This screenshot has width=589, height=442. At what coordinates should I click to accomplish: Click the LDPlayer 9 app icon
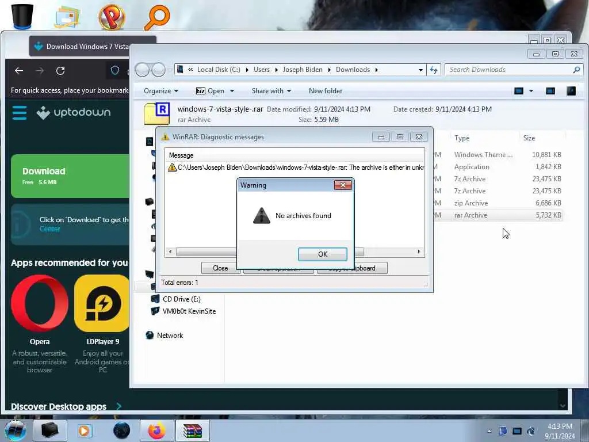pyautogui.click(x=102, y=303)
